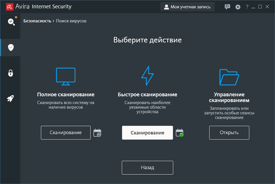Open the Моя учетная запись account menu
The width and height of the screenshot is (275, 184).
point(187,7)
